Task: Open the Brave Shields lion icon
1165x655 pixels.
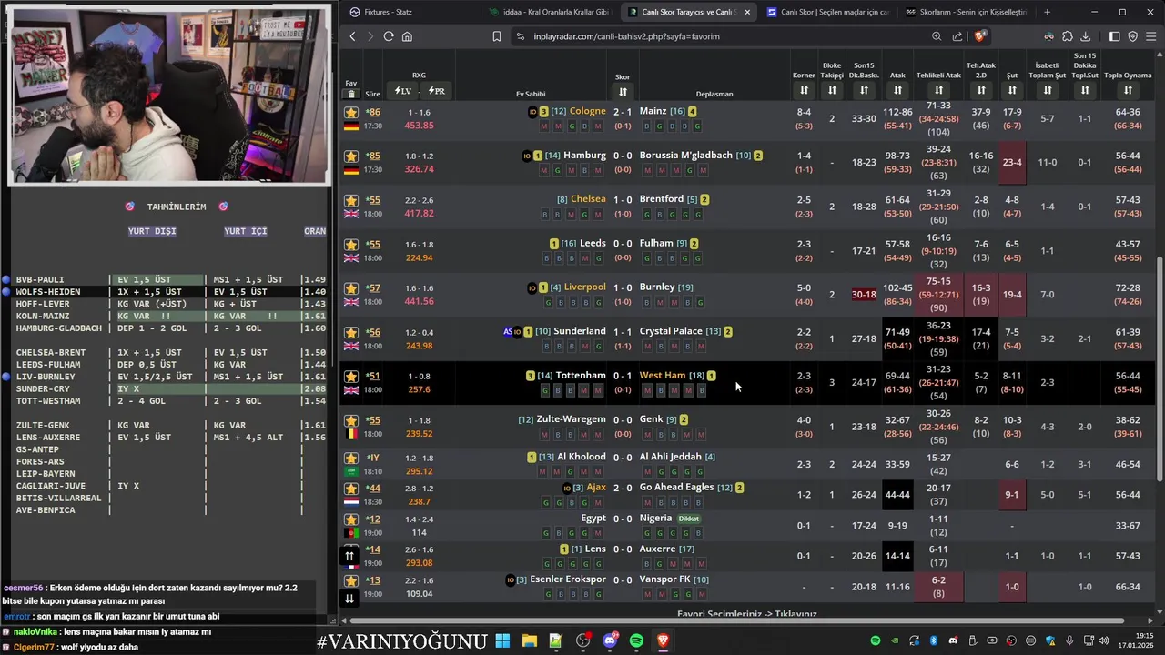Action: point(979,36)
